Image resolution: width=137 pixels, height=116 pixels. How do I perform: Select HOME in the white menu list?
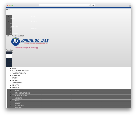[x=14, y=68]
